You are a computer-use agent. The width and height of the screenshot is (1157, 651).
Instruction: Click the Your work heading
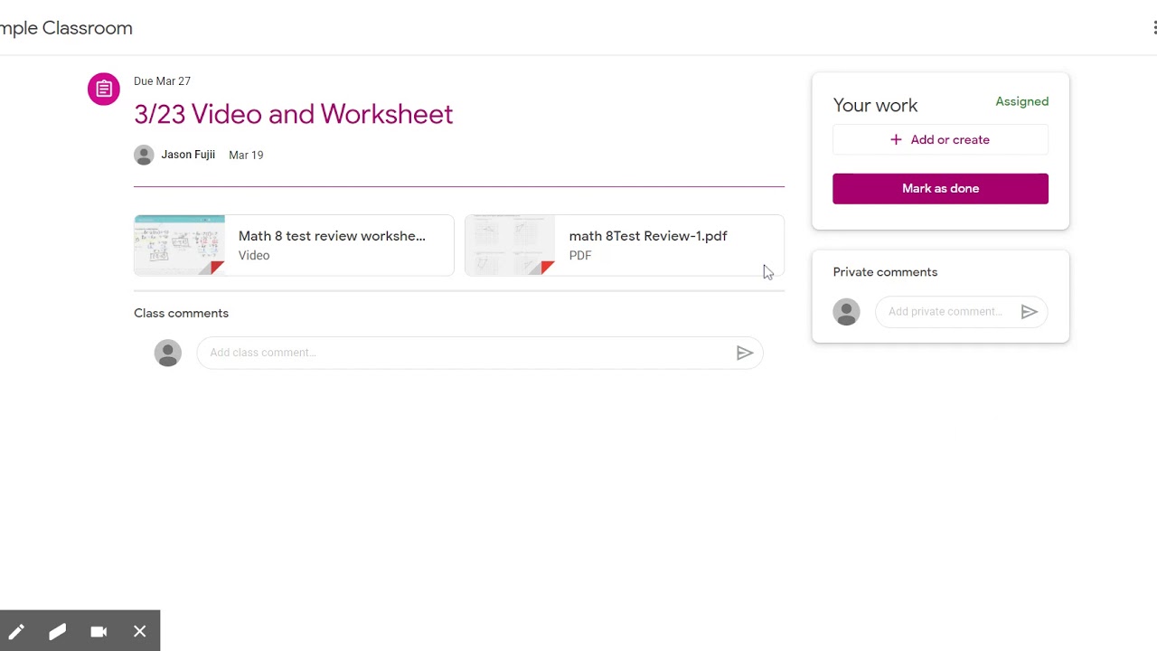[875, 106]
